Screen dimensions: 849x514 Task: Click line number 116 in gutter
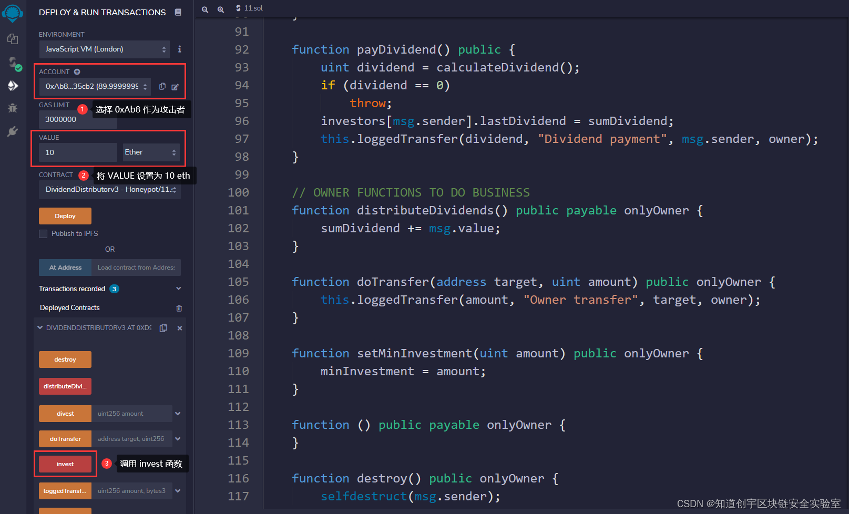238,478
